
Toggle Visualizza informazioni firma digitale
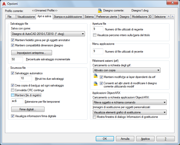[12, 116]
